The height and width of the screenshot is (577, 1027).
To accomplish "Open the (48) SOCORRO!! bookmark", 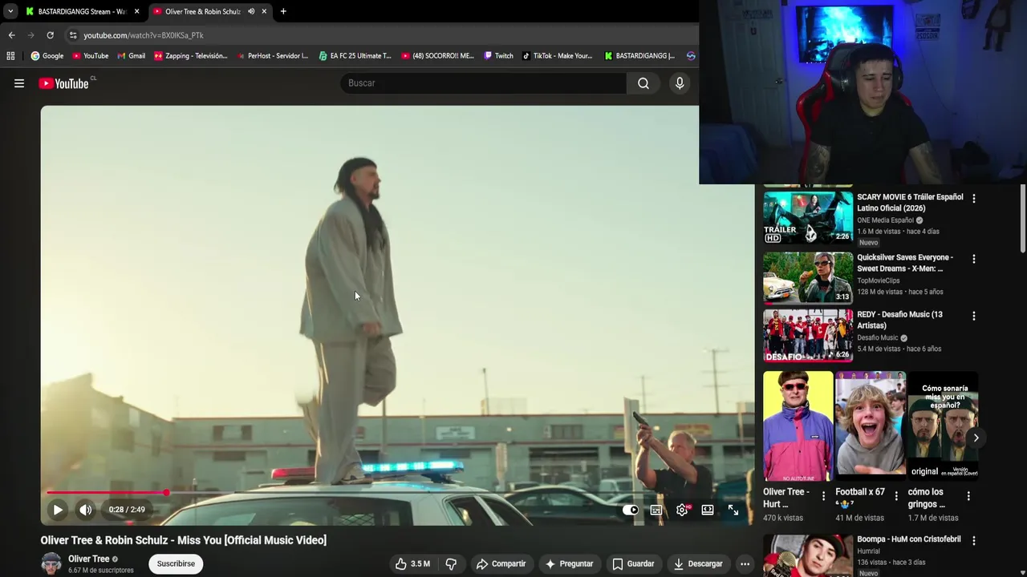I will coord(438,56).
